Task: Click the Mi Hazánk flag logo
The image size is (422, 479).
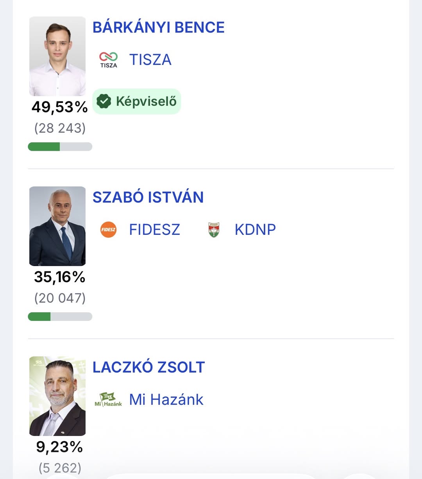Action: tap(108, 399)
